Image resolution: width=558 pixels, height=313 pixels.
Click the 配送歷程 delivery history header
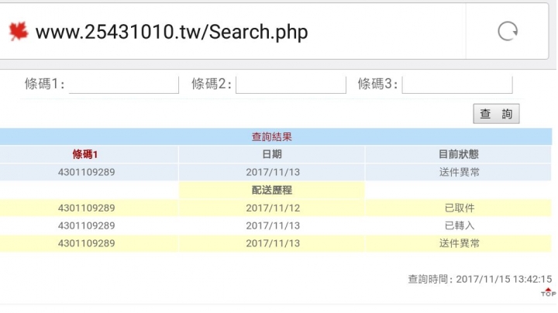pyautogui.click(x=272, y=191)
